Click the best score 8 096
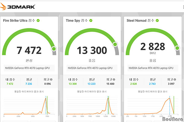This screenshot has width=184, height=122. click(48, 84)
